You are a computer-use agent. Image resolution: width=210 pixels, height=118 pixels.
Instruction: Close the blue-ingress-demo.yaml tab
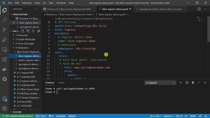[x=130, y=9]
